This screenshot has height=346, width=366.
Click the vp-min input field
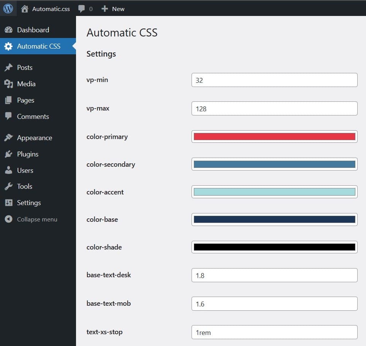(274, 80)
